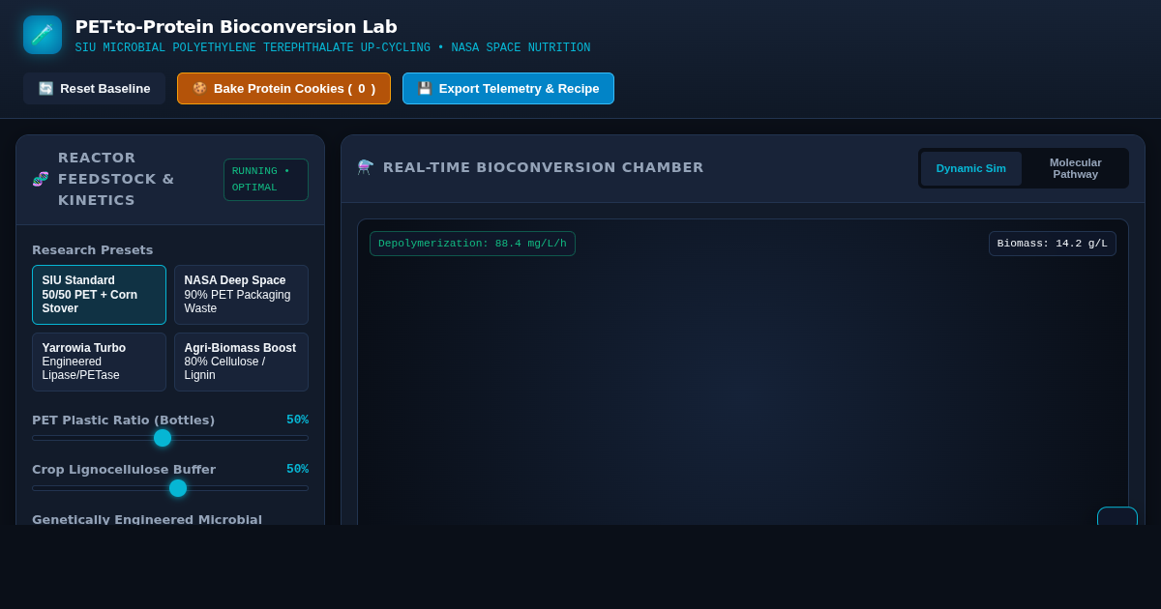Click the Crop Lignocellulose Buffer 50% value

(x=297, y=469)
